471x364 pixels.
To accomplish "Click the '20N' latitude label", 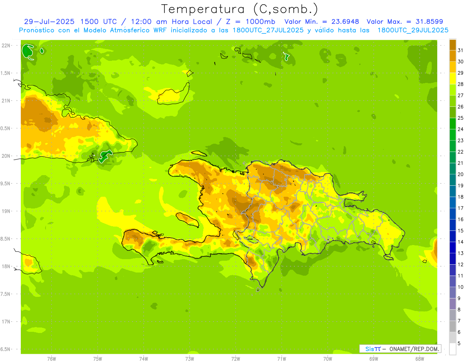I will (6, 156).
